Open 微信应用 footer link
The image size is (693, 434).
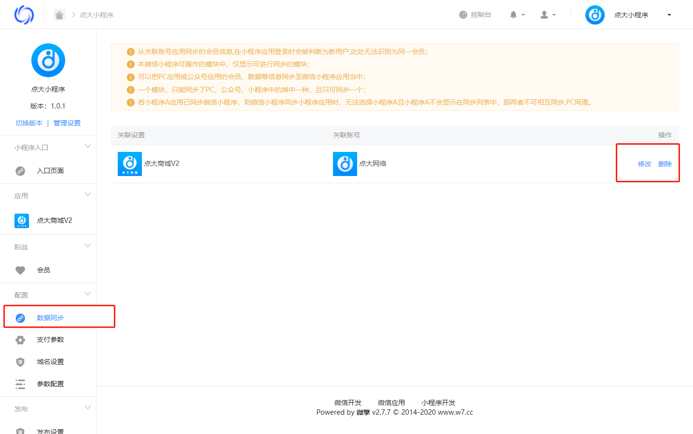391,403
